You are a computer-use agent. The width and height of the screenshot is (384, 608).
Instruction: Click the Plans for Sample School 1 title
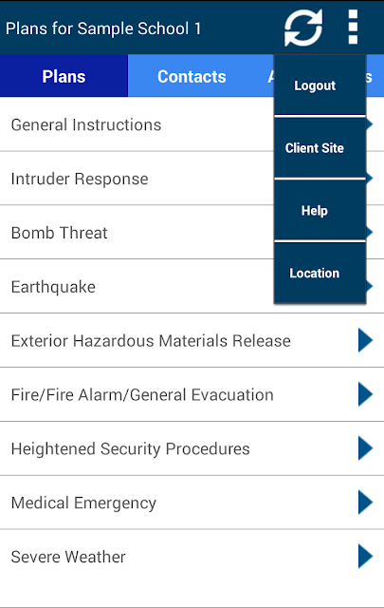coord(103,28)
